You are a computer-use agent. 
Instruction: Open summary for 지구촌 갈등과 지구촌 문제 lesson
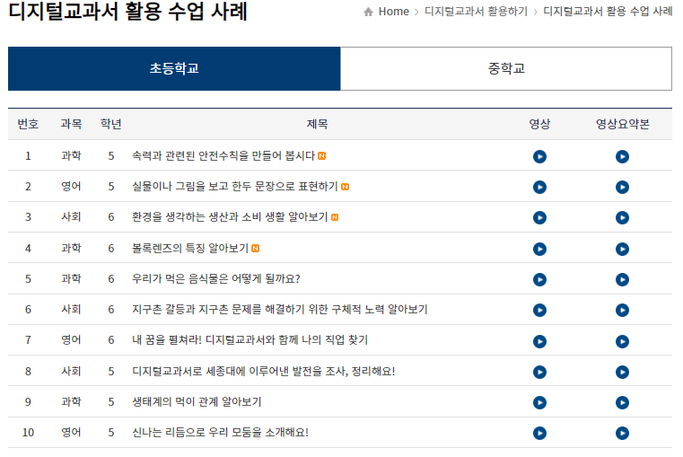click(x=622, y=310)
